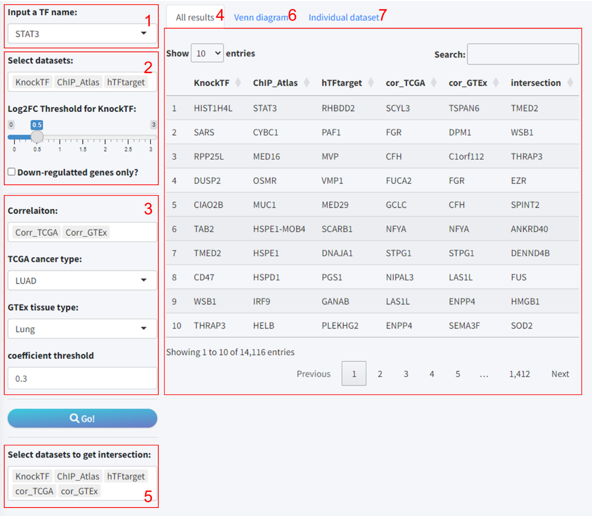Viewport: 592px width, 516px height.
Task: Click the Go! search button
Action: pyautogui.click(x=82, y=418)
